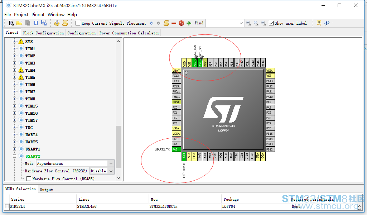This screenshot has height=215, width=367.
Task: Select the TIM15 peripheral label
Action: (32, 106)
